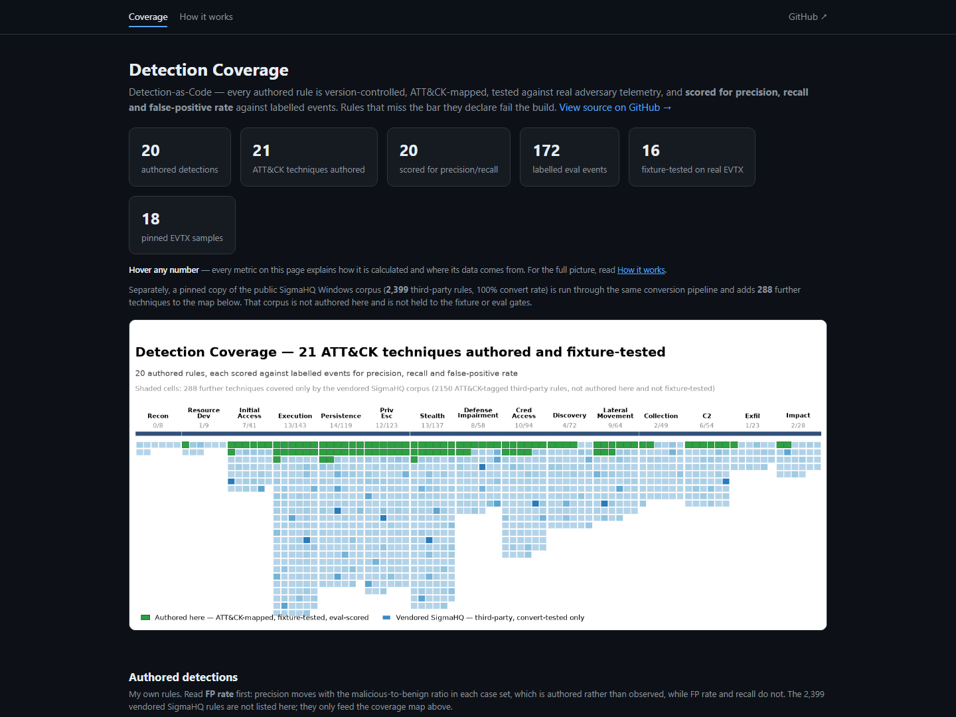Click the chart title about 21 ATT&CK techniques
The image size is (956, 717).
point(400,352)
